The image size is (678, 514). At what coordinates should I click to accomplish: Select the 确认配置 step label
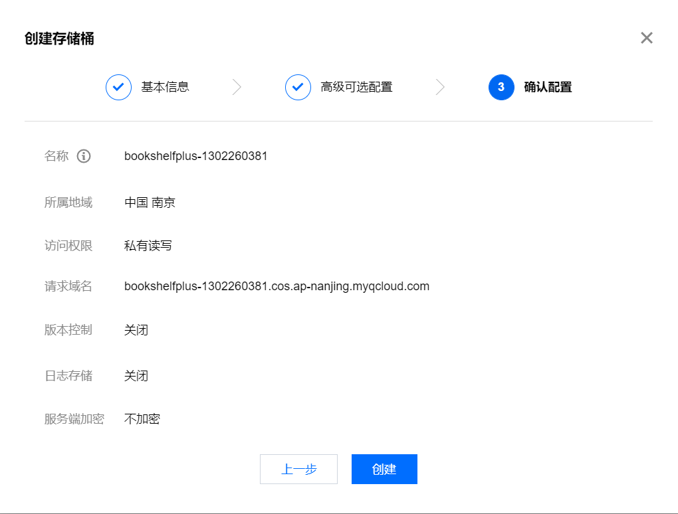pos(548,87)
